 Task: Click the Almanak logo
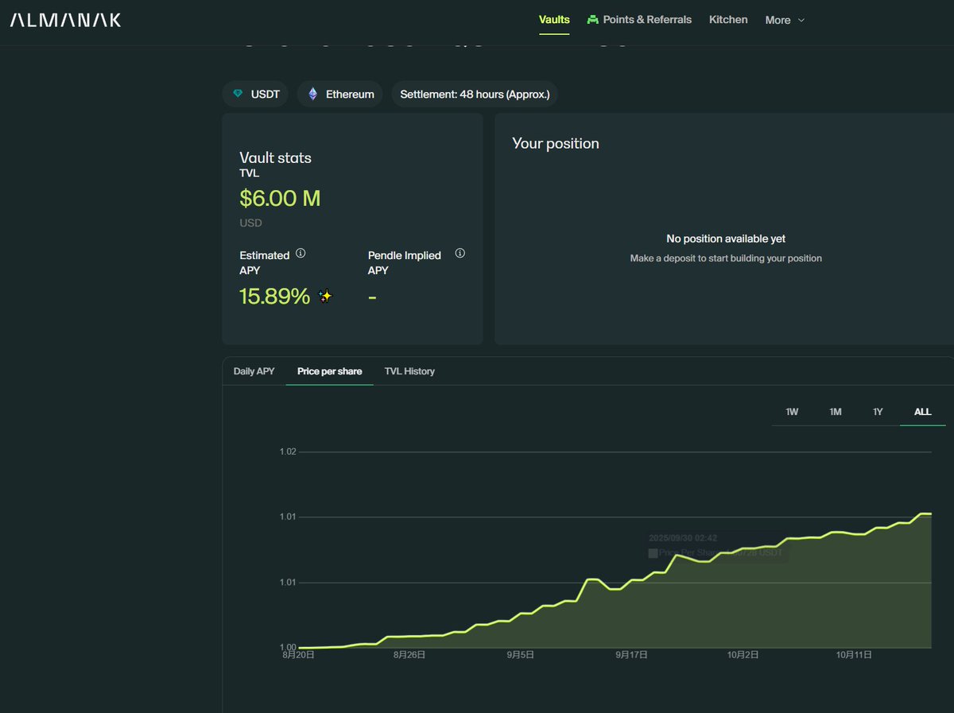click(x=65, y=20)
